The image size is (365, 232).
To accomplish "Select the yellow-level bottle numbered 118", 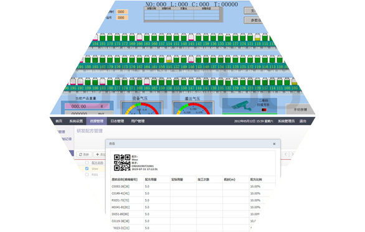I will tap(257, 37).
